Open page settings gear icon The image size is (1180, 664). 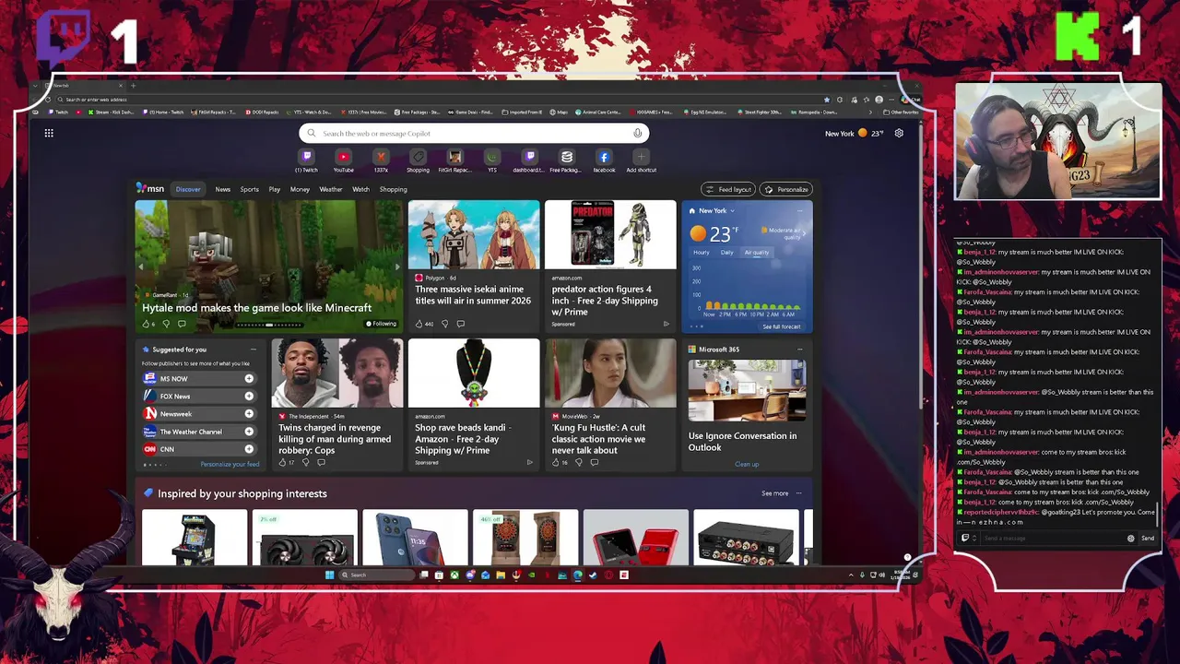(x=899, y=133)
